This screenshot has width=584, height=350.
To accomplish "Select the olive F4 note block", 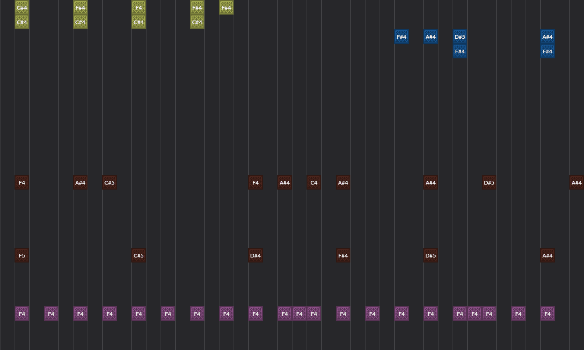I will point(139,7).
